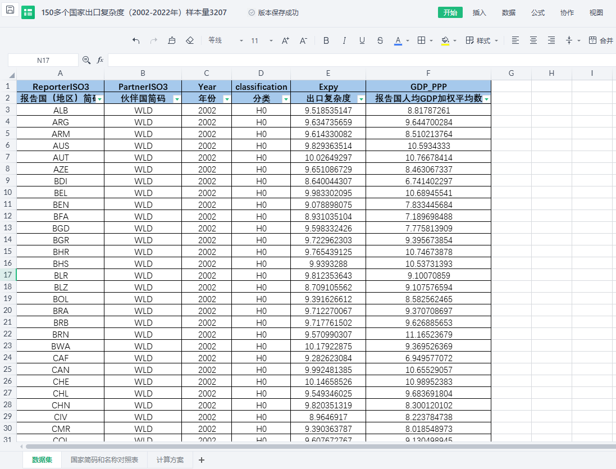Click the horizontal scrollbar

coord(321,447)
